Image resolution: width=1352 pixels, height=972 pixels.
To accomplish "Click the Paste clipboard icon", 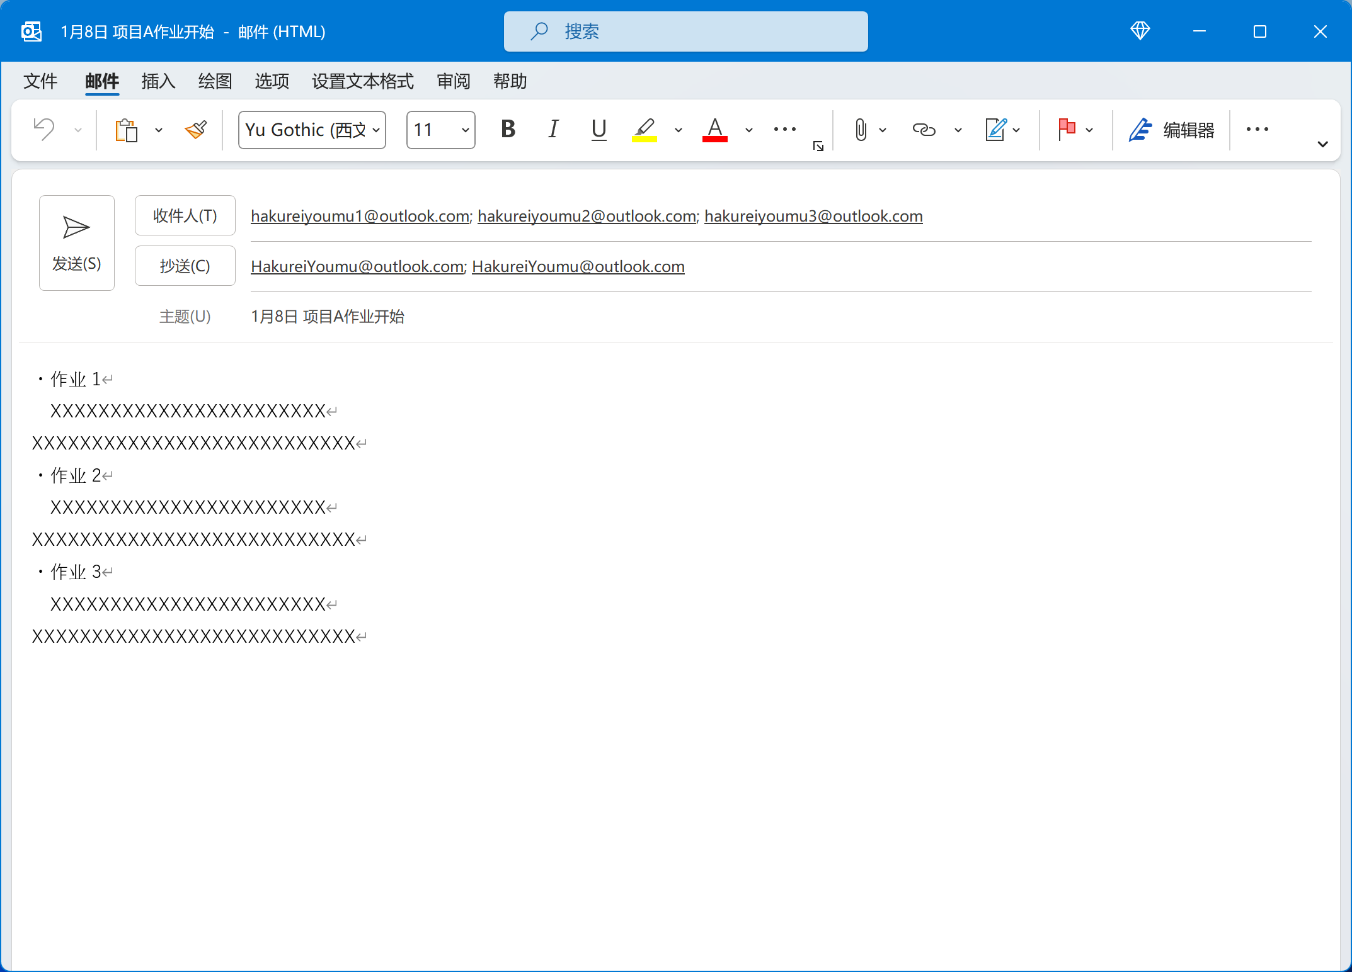I will point(127,130).
